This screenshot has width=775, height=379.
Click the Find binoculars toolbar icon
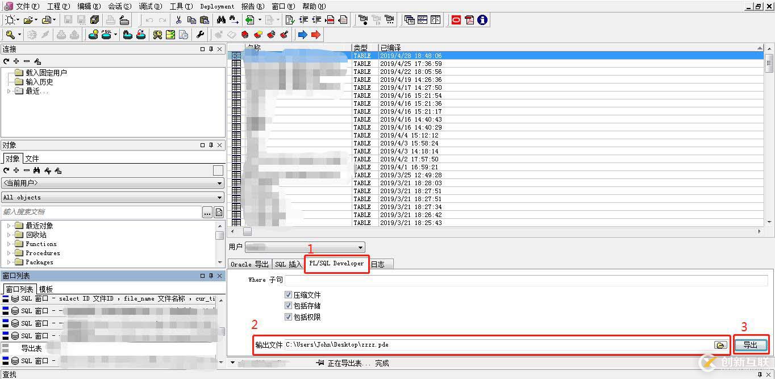221,20
